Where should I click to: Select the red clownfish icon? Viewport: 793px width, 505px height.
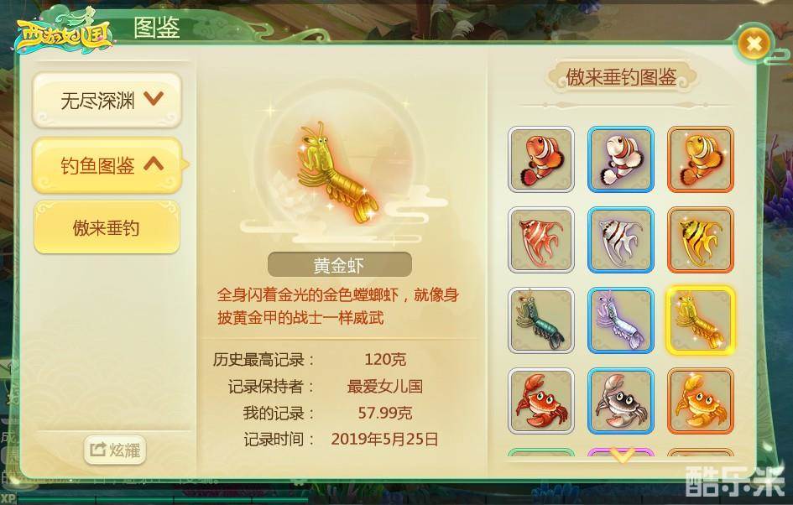click(x=541, y=159)
